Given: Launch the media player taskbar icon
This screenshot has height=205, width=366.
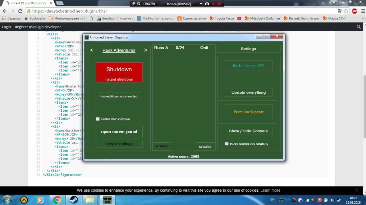Looking at the screenshot, I should [40, 200].
